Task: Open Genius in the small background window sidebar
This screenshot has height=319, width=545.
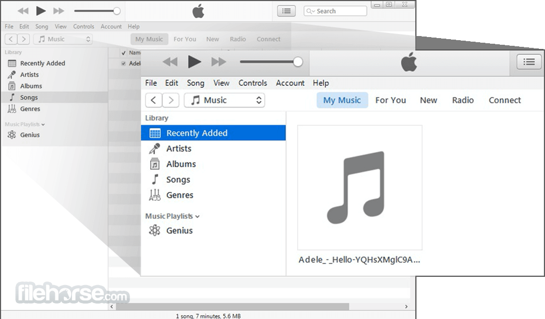Action: [54, 135]
